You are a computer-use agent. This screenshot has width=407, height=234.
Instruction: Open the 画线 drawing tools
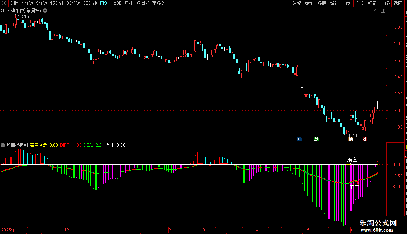(347, 3)
